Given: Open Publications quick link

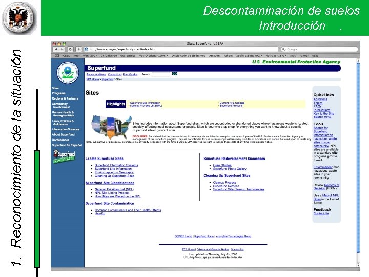Looking at the screenshot, I should [322, 110].
